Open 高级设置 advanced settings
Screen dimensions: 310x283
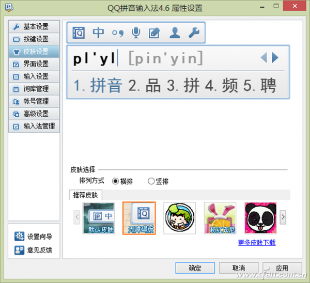pos(34,114)
